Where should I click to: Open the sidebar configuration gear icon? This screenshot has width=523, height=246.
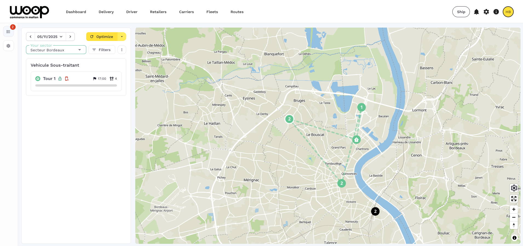[8, 46]
